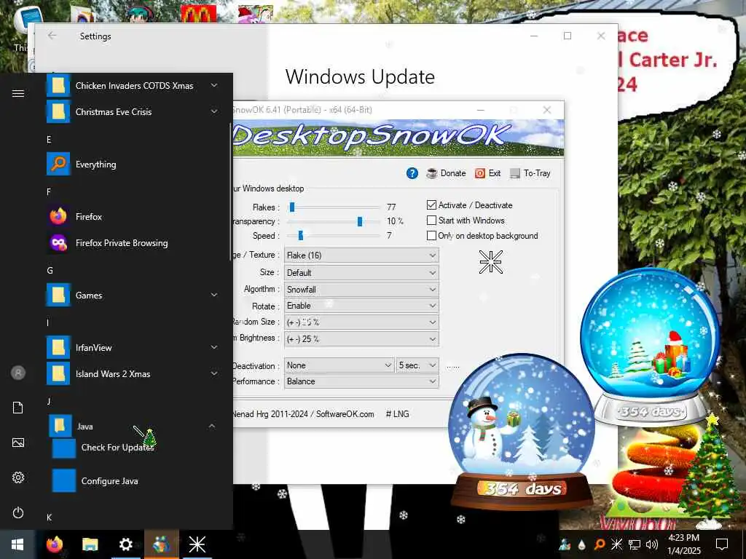Viewport: 746px width, 559px height.
Task: Open Firefox Private Browsing from Start menu
Action: (133, 243)
